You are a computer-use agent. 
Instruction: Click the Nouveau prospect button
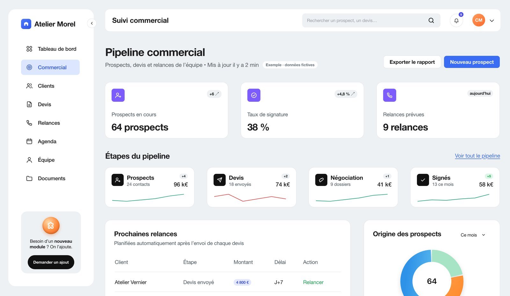click(472, 62)
